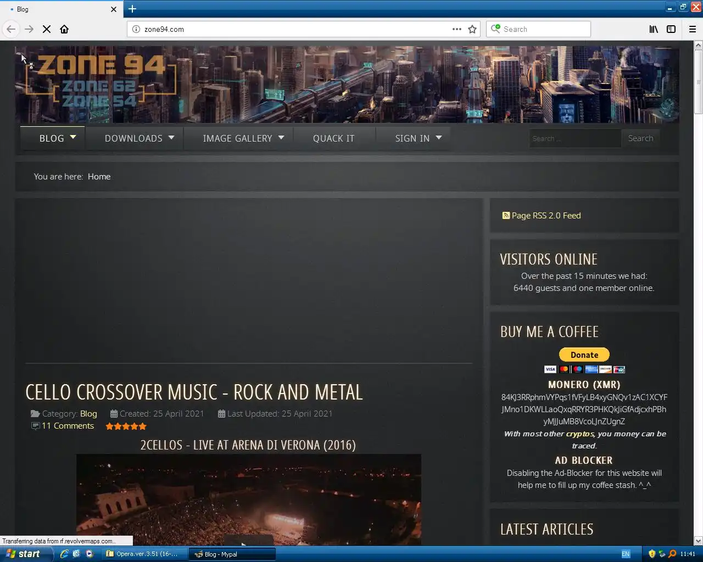Screen dimensions: 703x562
Task: Click the Zone 94 site logo
Action: [x=101, y=81]
